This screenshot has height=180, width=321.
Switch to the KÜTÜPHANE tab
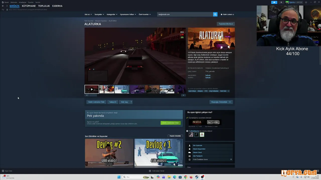click(29, 6)
